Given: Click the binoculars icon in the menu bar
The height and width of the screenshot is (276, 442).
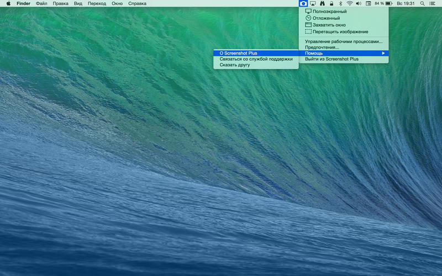Looking at the screenshot, I should [x=322, y=3].
